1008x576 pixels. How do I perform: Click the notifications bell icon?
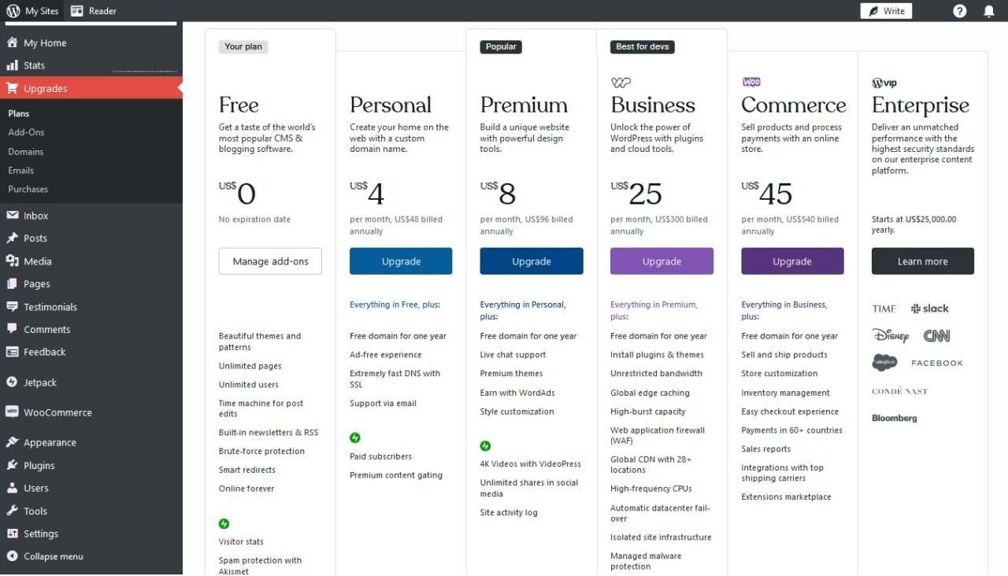990,10
